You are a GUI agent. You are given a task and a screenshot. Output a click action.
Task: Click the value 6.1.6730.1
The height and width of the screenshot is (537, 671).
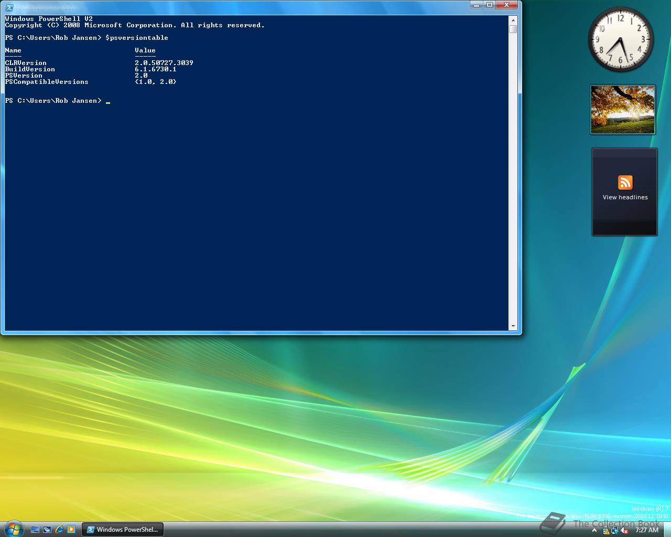tap(156, 69)
